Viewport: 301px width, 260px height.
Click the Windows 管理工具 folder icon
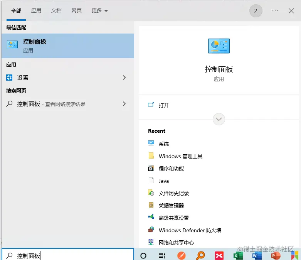coord(151,156)
